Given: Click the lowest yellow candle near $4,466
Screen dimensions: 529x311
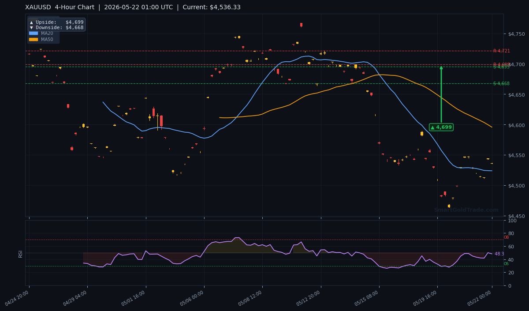Looking at the screenshot, I should [449, 206].
